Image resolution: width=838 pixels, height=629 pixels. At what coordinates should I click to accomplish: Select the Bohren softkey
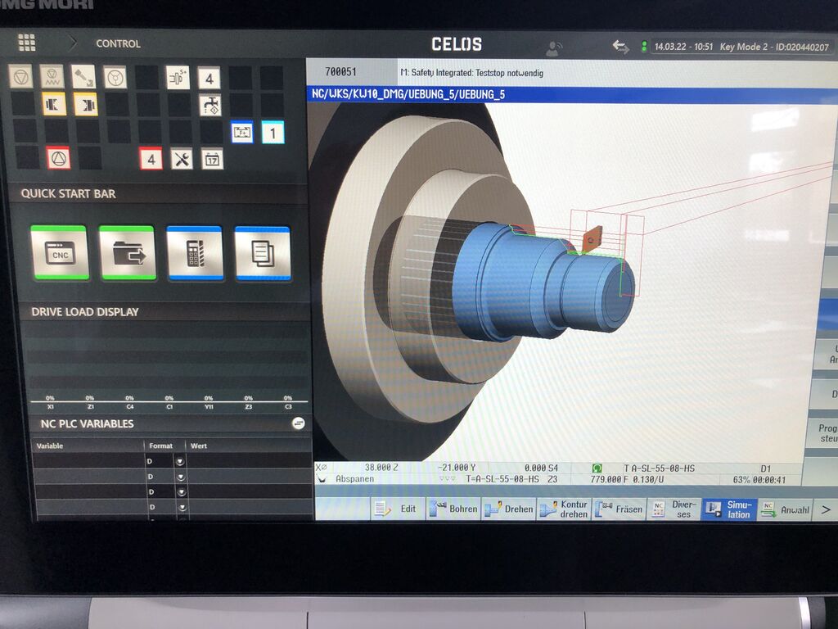click(453, 509)
